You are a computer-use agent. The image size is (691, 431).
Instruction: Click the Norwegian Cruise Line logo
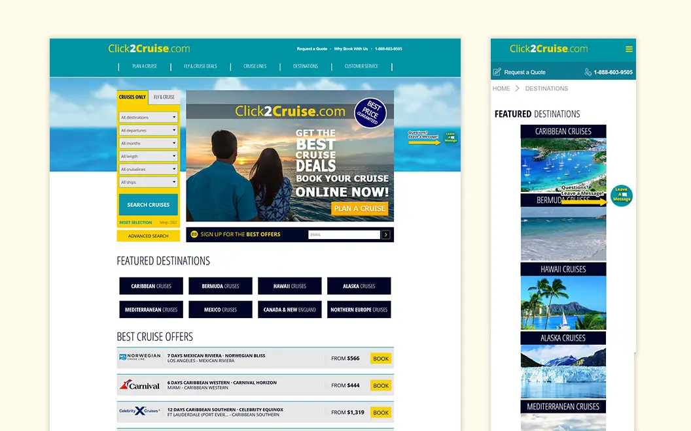click(x=139, y=357)
